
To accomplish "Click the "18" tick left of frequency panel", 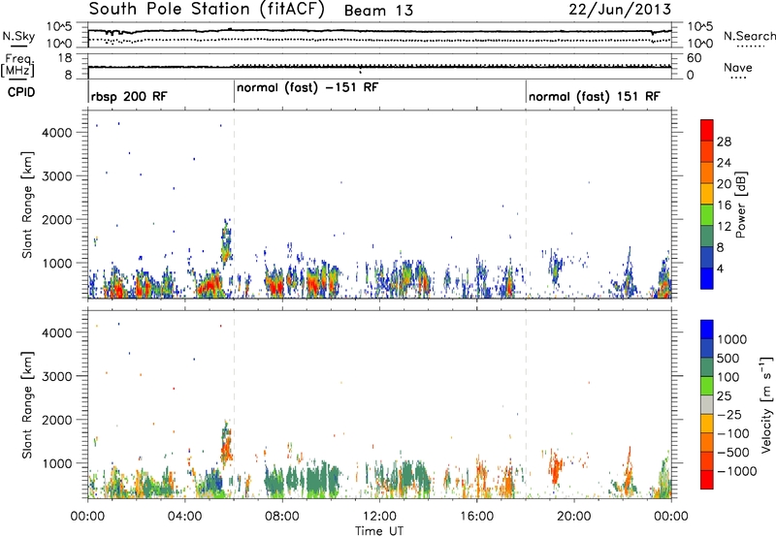I will coord(65,58).
